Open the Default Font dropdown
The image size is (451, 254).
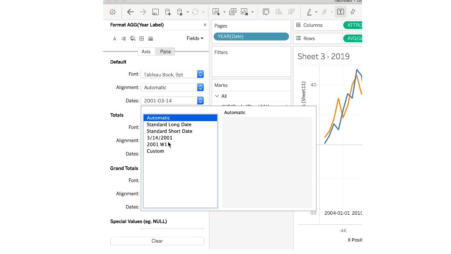(x=172, y=74)
